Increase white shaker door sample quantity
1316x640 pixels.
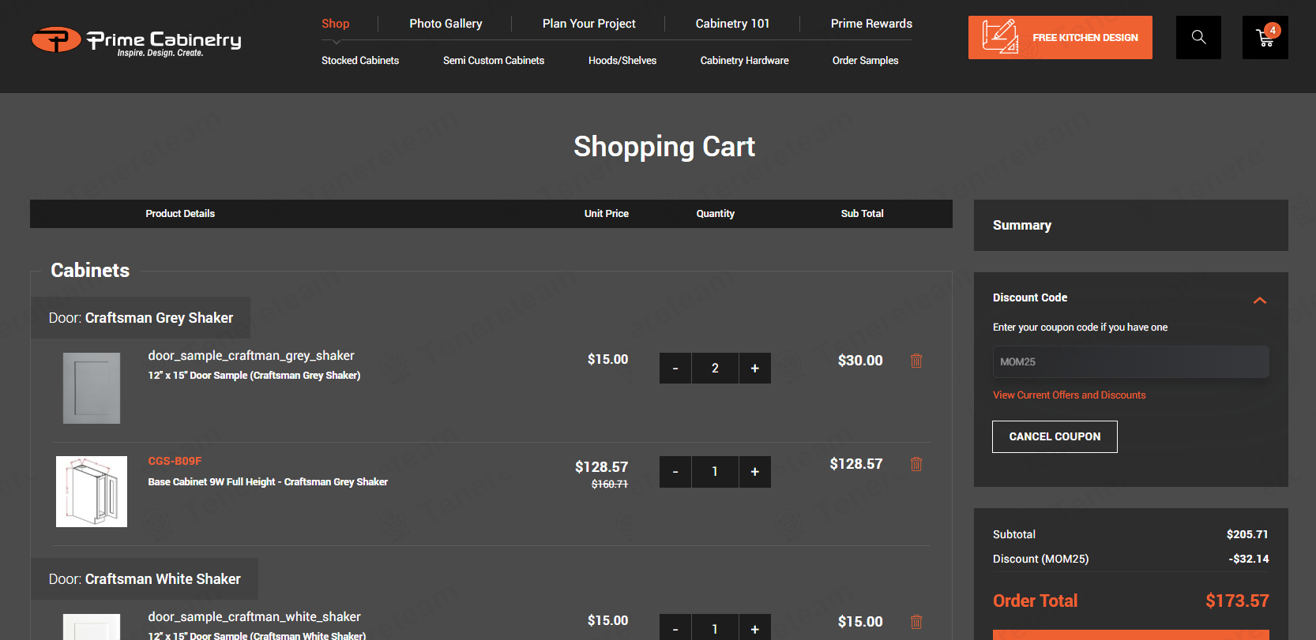[755, 628]
